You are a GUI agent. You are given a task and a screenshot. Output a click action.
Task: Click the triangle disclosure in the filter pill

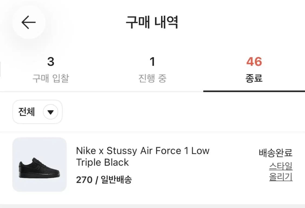(51, 112)
